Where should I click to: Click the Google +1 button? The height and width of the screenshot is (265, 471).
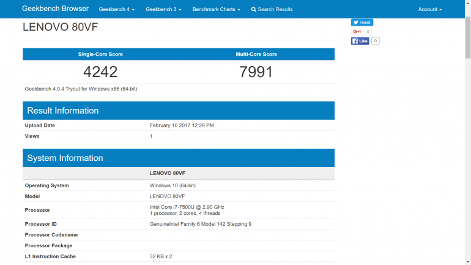pyautogui.click(x=357, y=32)
